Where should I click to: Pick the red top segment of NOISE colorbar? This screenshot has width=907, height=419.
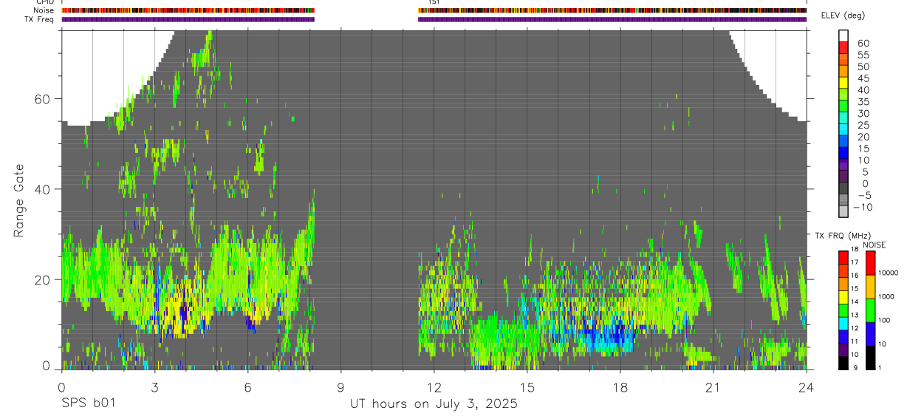point(872,263)
